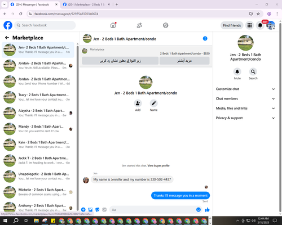Open Windows Start menu
The width and height of the screenshot is (282, 225).
tap(5, 220)
